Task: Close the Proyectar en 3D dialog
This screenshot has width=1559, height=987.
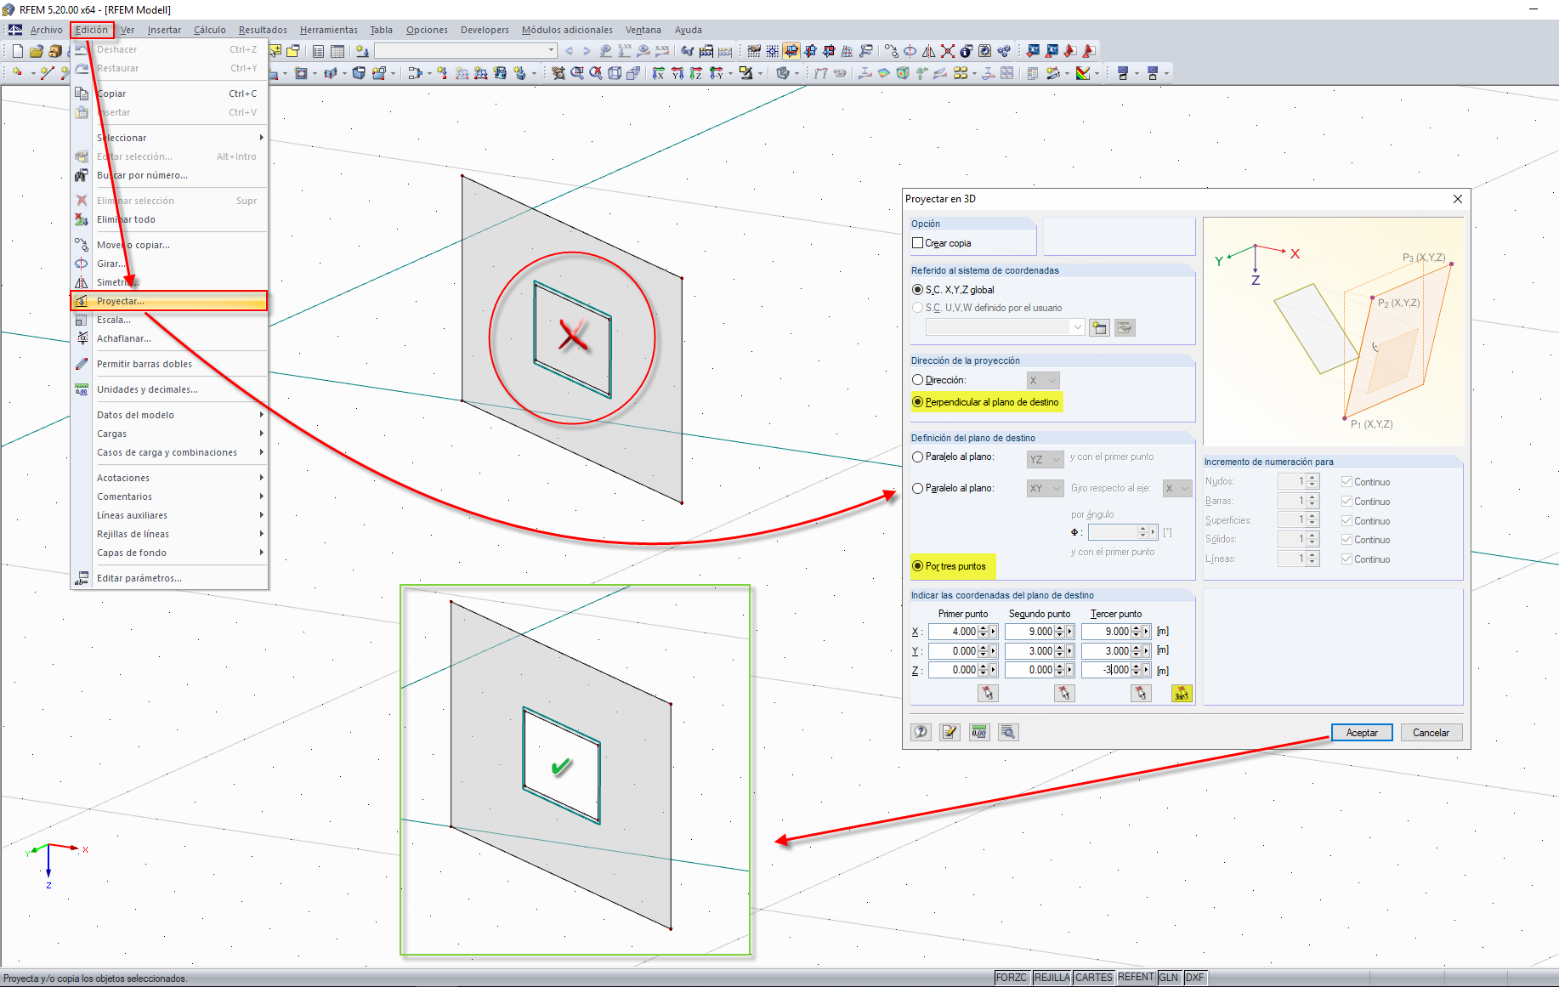Action: pos(1458,199)
